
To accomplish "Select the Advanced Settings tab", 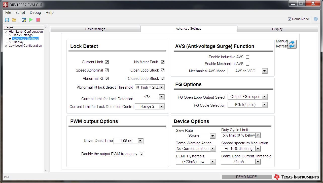I will click(189, 29).
